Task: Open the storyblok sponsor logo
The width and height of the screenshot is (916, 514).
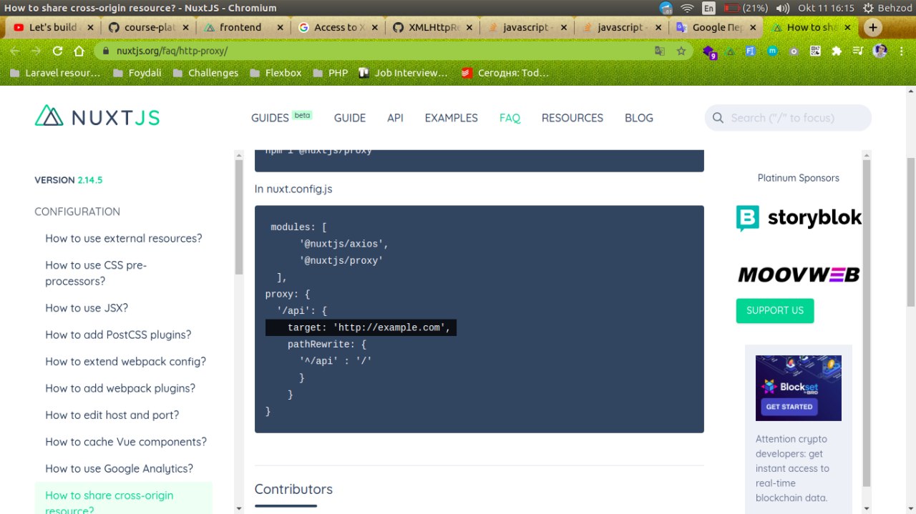Action: [799, 217]
